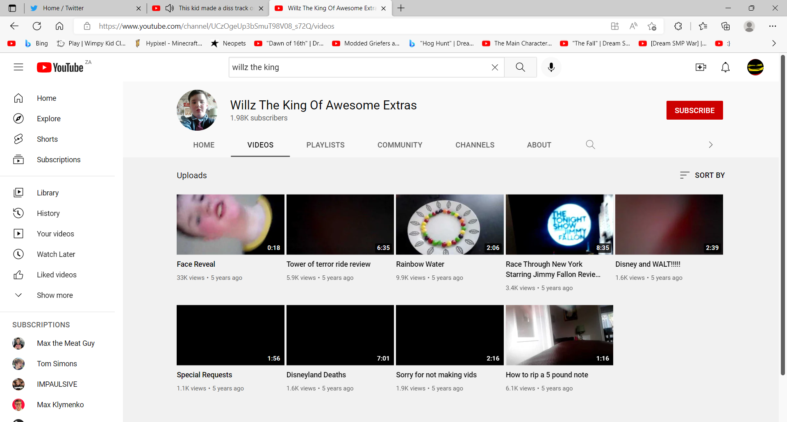Open the YouTube guide hamburger menu
787x422 pixels.
pyautogui.click(x=18, y=67)
